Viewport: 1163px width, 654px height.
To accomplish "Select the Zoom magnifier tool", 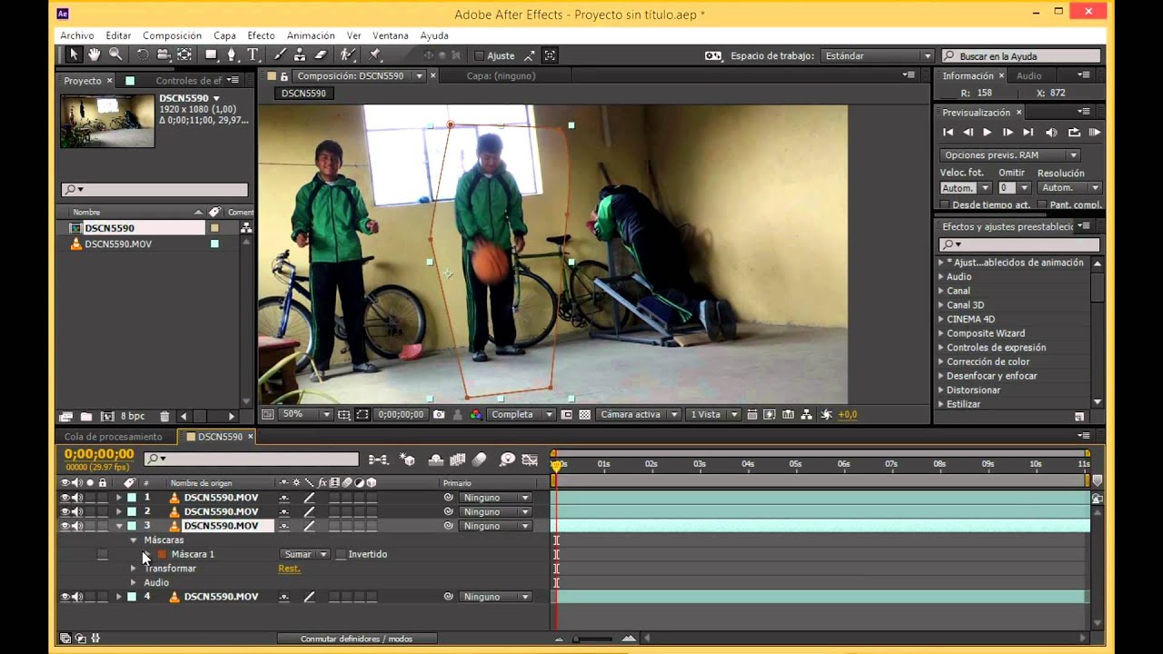I will coord(115,55).
